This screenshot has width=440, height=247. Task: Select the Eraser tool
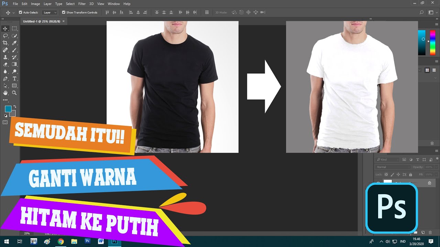tap(5, 64)
